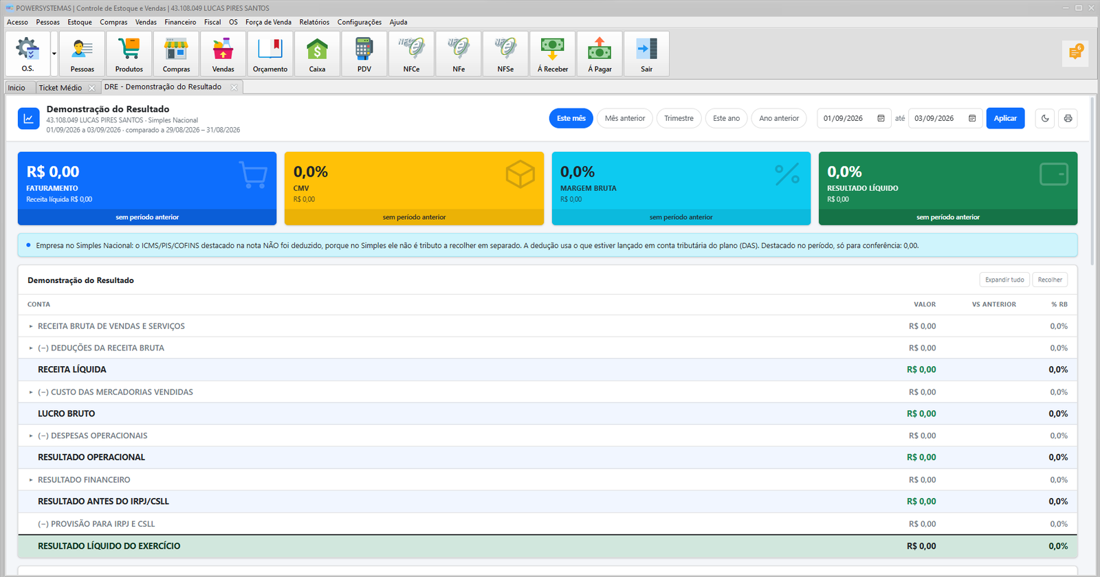Expand RECEITA BRUTA DE VENDAS E SERVIÇOS row
Screen dimensions: 1100x577
click(31, 326)
